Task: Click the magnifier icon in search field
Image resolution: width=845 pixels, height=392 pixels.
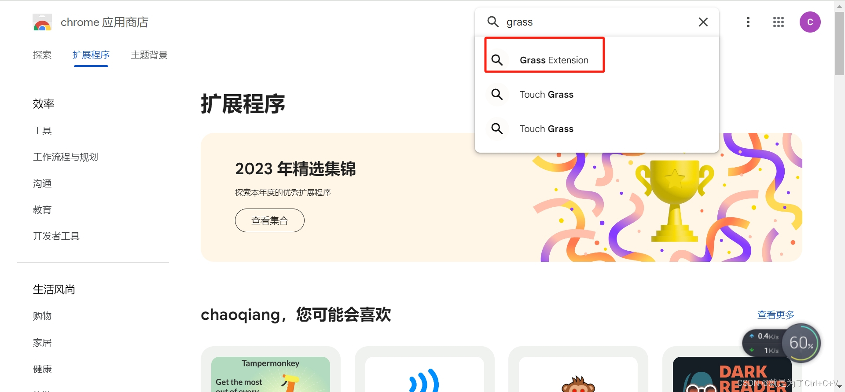Action: coord(493,22)
